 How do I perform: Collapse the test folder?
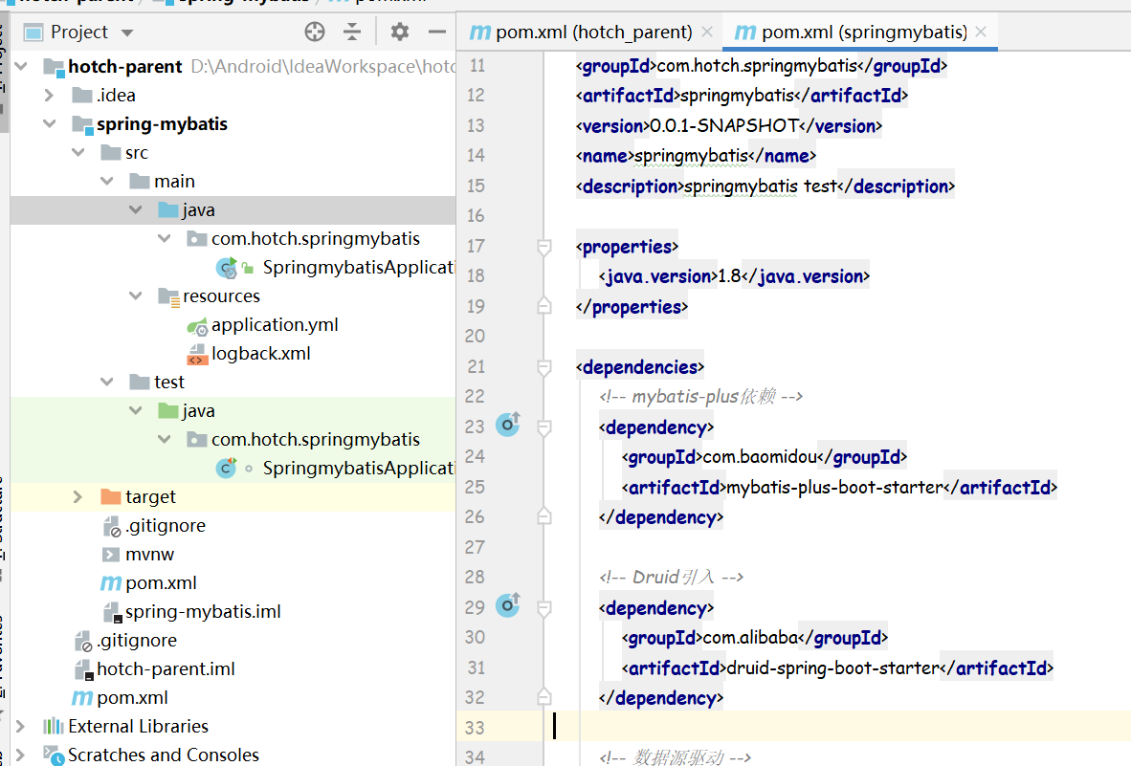click(x=107, y=382)
